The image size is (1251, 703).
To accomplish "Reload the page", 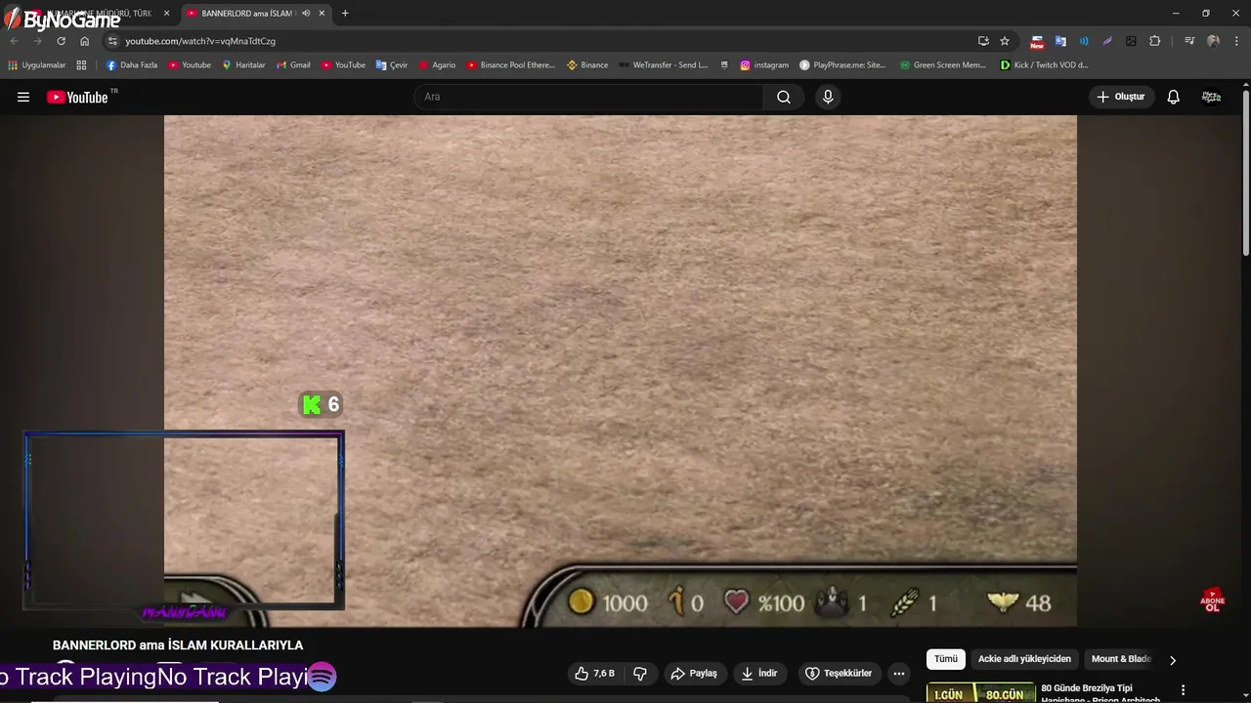I will pyautogui.click(x=61, y=41).
